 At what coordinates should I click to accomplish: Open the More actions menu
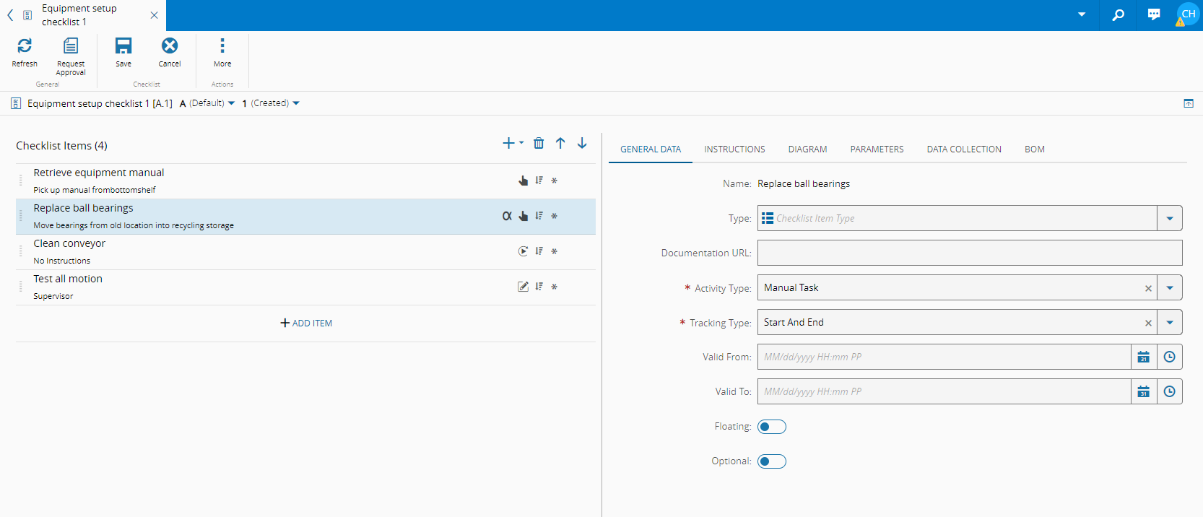click(x=222, y=46)
